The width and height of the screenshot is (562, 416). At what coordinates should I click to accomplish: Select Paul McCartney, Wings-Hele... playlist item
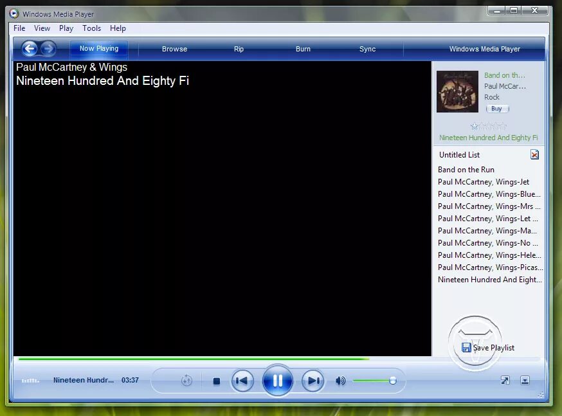pos(489,255)
